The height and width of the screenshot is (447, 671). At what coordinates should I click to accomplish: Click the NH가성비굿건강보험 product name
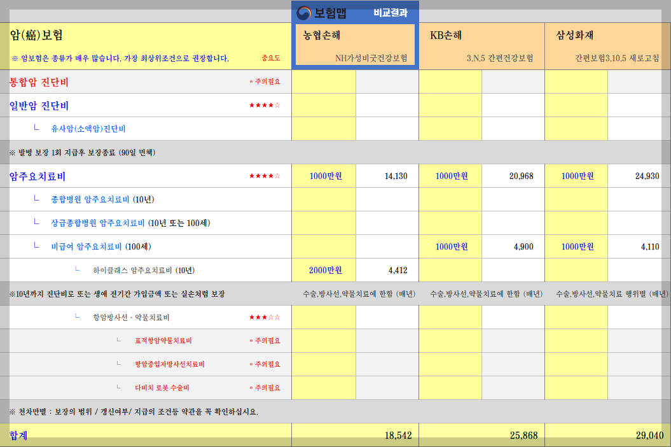[371, 59]
